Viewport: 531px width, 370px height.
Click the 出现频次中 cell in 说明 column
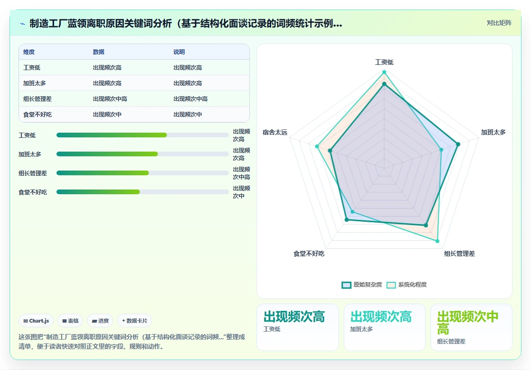(188, 115)
